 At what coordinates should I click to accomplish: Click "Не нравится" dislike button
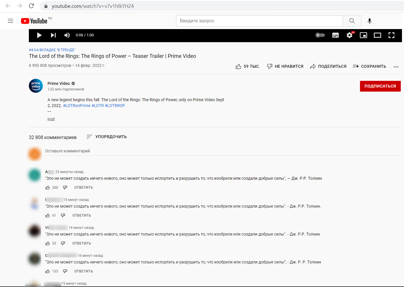coord(285,67)
